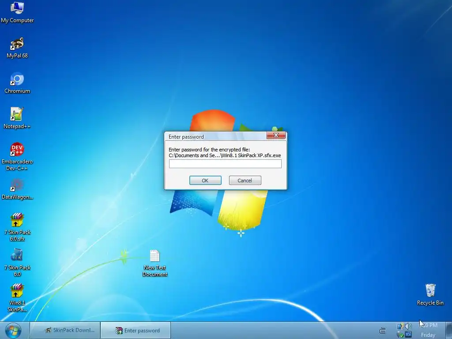The width and height of the screenshot is (452, 339).
Task: Switch to Enter password taskbar button
Action: click(136, 330)
